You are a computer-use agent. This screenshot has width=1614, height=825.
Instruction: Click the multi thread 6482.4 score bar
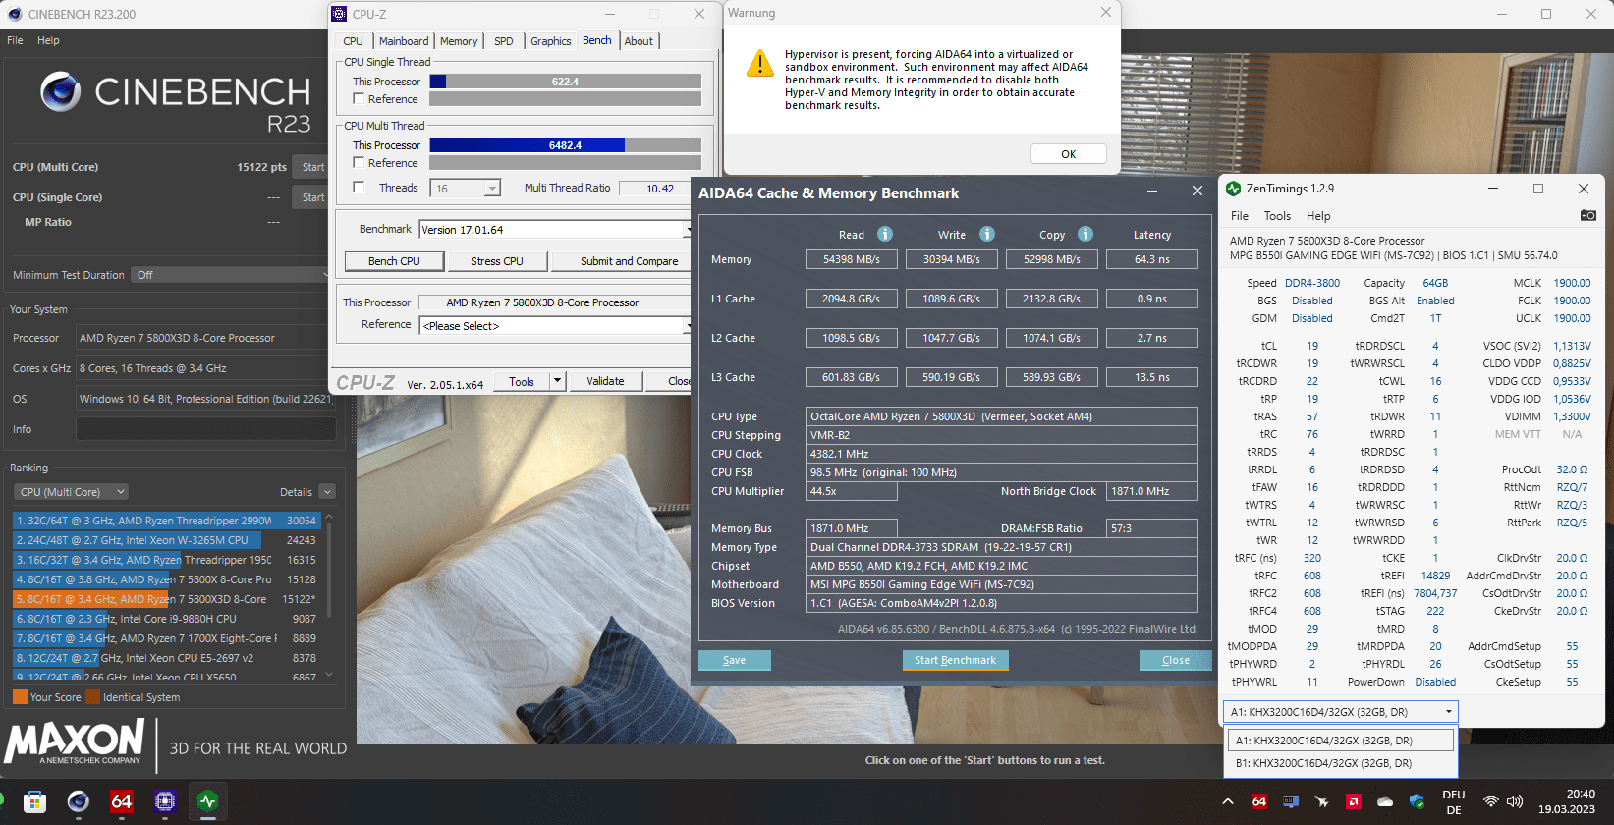(565, 145)
